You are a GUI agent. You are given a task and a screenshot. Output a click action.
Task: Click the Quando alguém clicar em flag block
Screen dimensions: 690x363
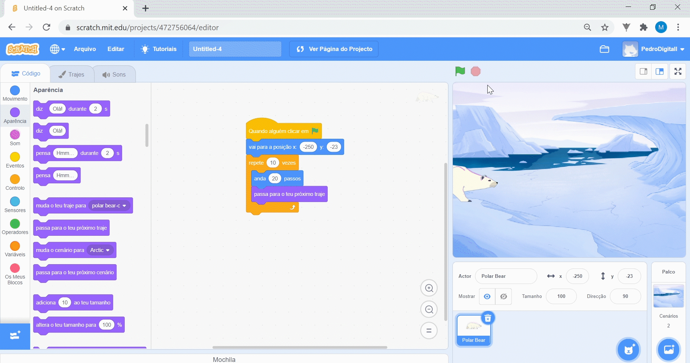tap(284, 130)
